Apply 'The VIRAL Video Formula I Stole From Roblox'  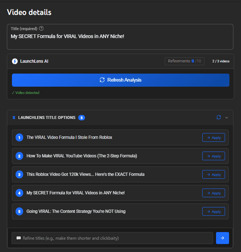pyautogui.click(x=213, y=137)
